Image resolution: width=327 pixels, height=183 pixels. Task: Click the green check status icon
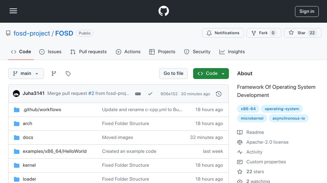tap(150, 94)
